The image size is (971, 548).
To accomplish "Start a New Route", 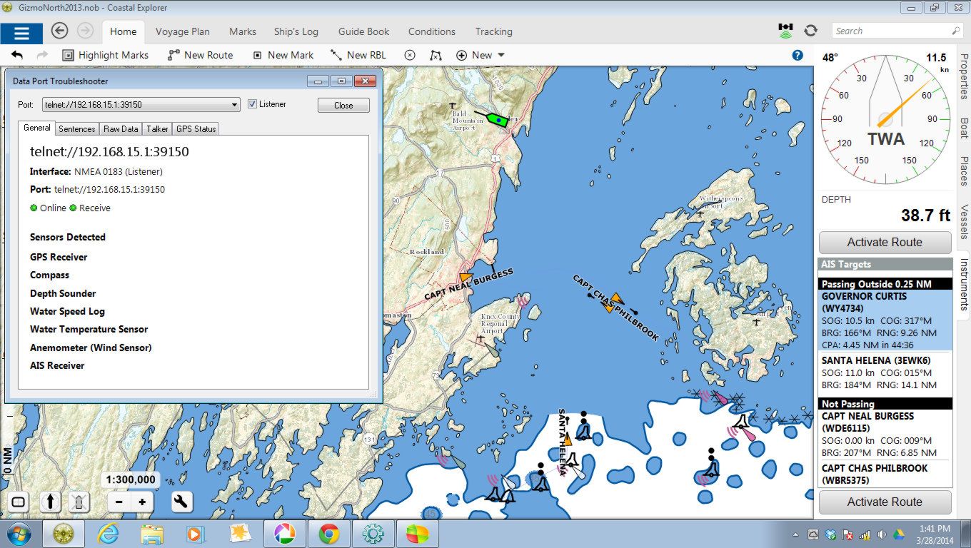I will pos(200,55).
